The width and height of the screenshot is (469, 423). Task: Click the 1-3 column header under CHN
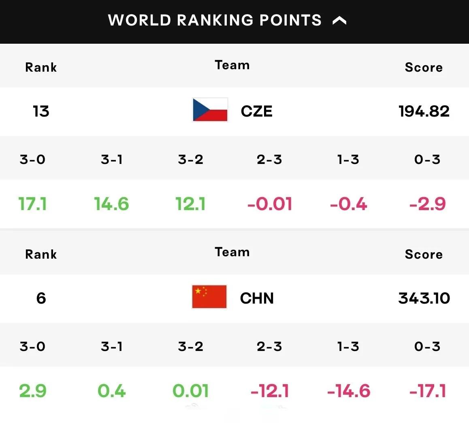coord(348,346)
